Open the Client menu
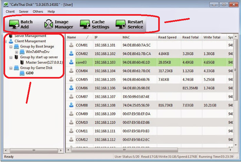Image resolution: width=241 pixels, height=162 pixels. 10,12
